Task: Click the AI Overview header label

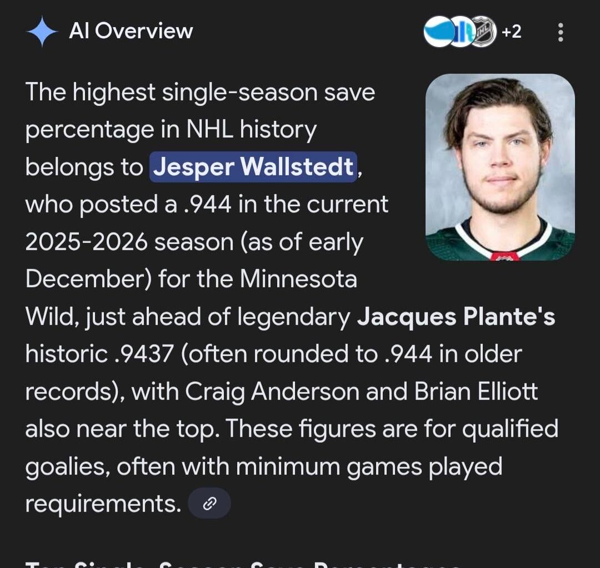Action: click(131, 32)
